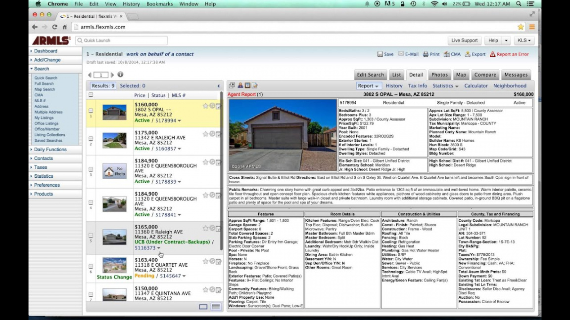This screenshot has width=570, height=320.
Task: Open the Report dropdown
Action: [x=368, y=86]
